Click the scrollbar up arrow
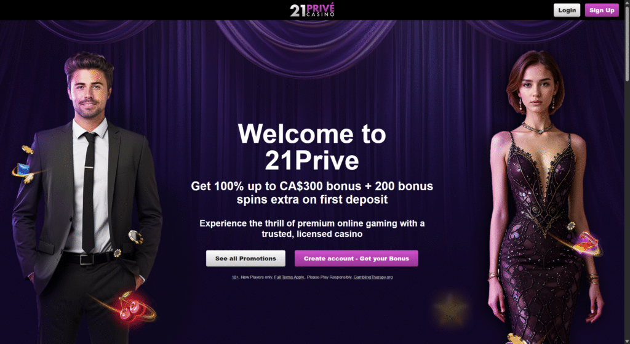This screenshot has width=630, height=344. click(x=627, y=2)
